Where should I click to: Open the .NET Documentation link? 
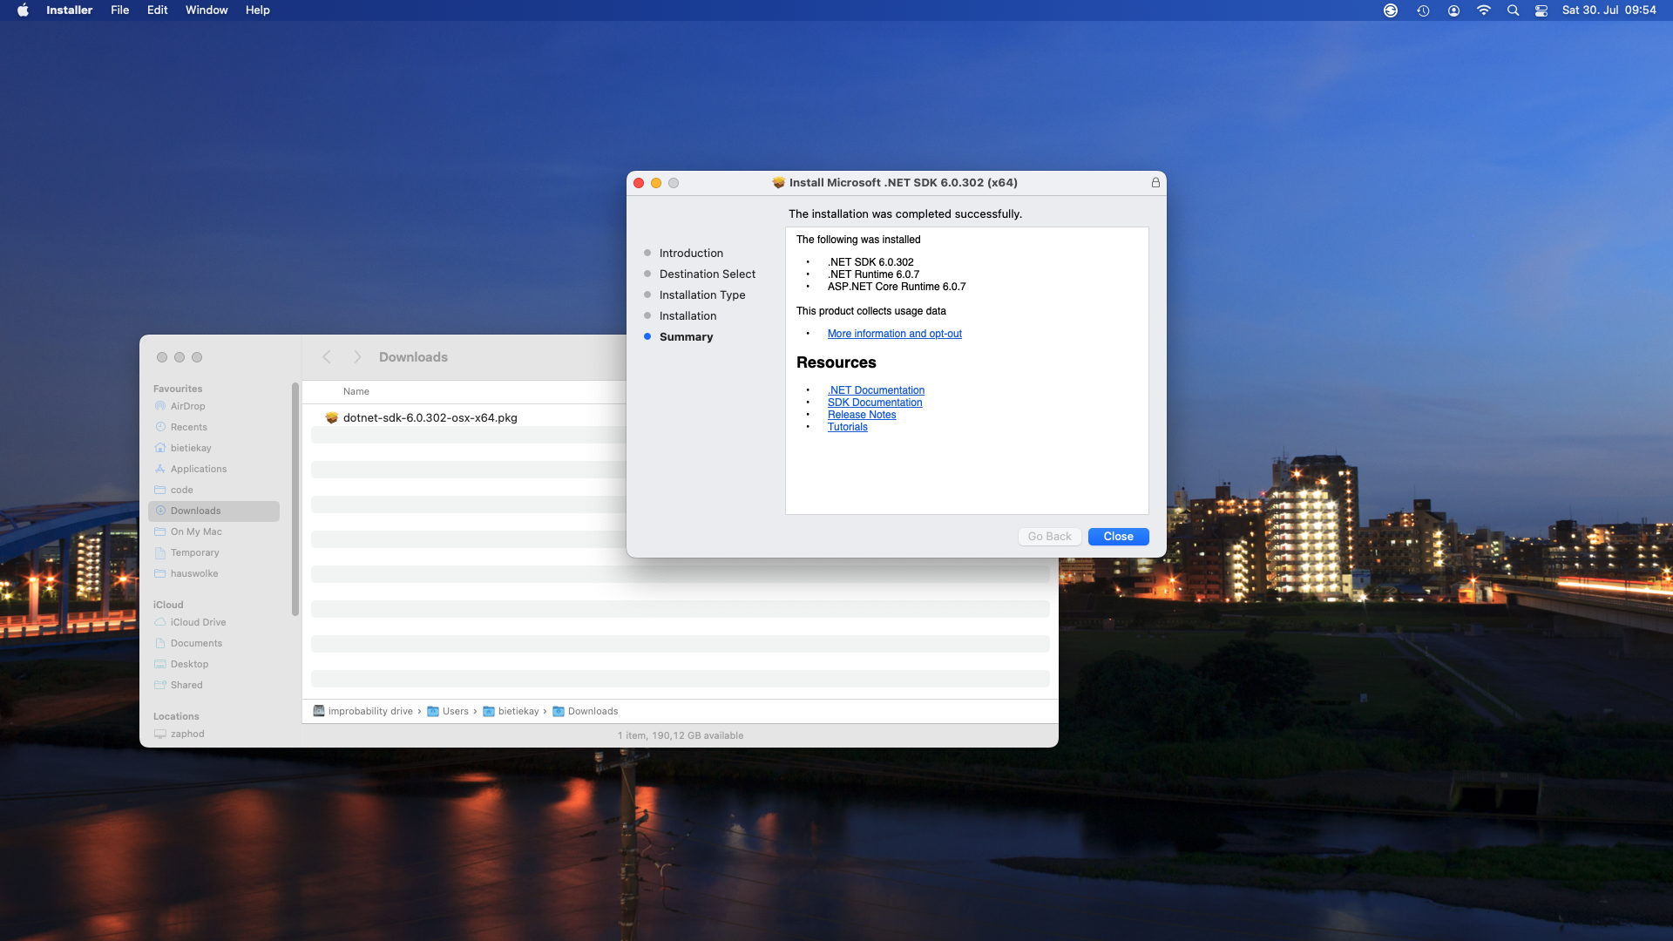coord(876,390)
